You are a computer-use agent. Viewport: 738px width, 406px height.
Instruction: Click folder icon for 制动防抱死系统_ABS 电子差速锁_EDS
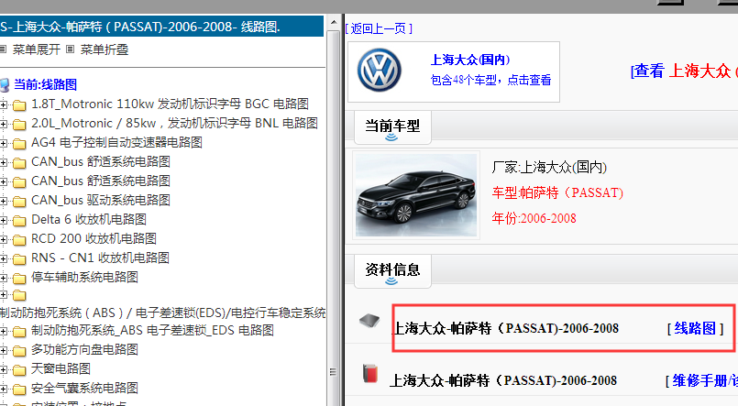(19, 332)
